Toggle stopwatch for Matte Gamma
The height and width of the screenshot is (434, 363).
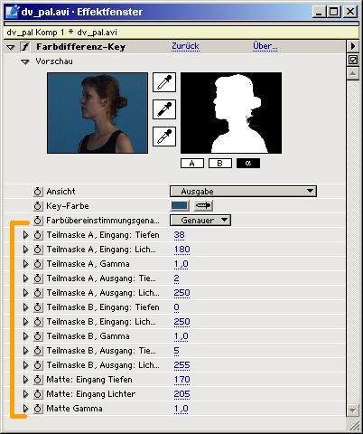tap(38, 409)
